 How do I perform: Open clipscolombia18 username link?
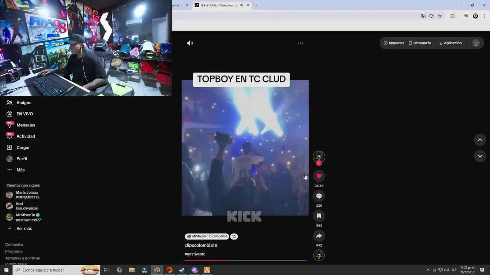click(201, 245)
